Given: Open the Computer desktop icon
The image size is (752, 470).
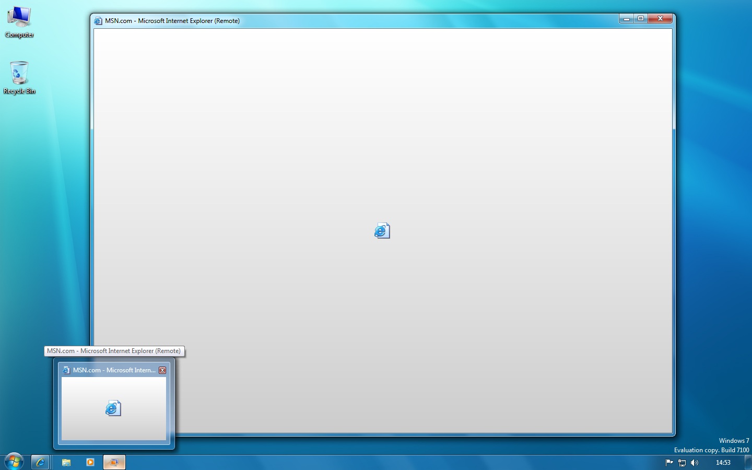Looking at the screenshot, I should click(19, 22).
